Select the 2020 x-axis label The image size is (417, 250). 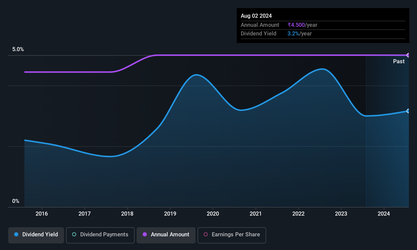point(213,214)
